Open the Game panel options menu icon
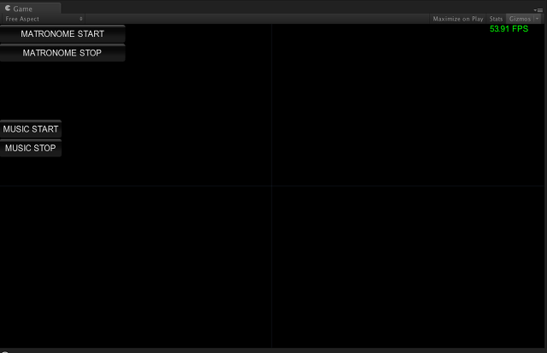 tap(538, 10)
